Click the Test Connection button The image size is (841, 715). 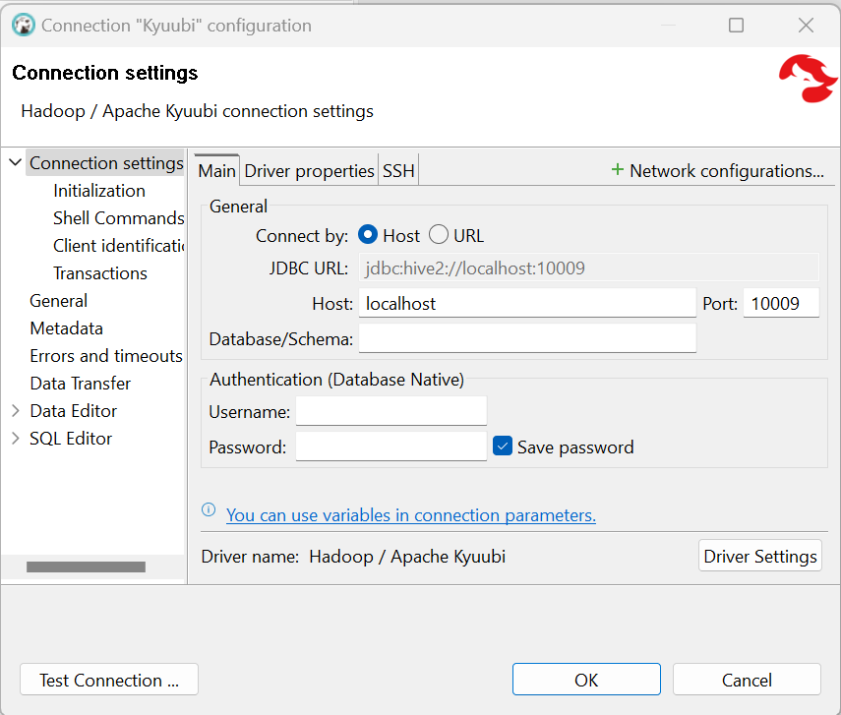tap(109, 680)
